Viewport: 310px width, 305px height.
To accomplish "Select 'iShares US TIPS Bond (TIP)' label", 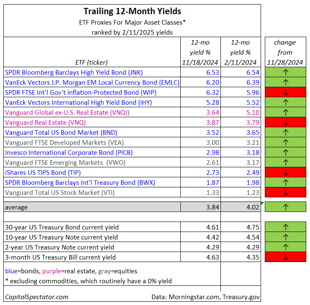I will 43,173.
